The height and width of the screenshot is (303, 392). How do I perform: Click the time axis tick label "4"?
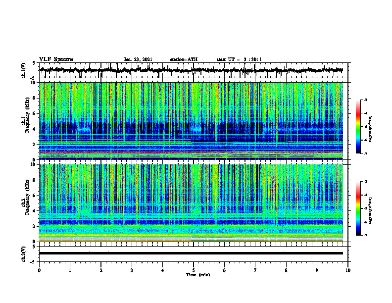163,270
